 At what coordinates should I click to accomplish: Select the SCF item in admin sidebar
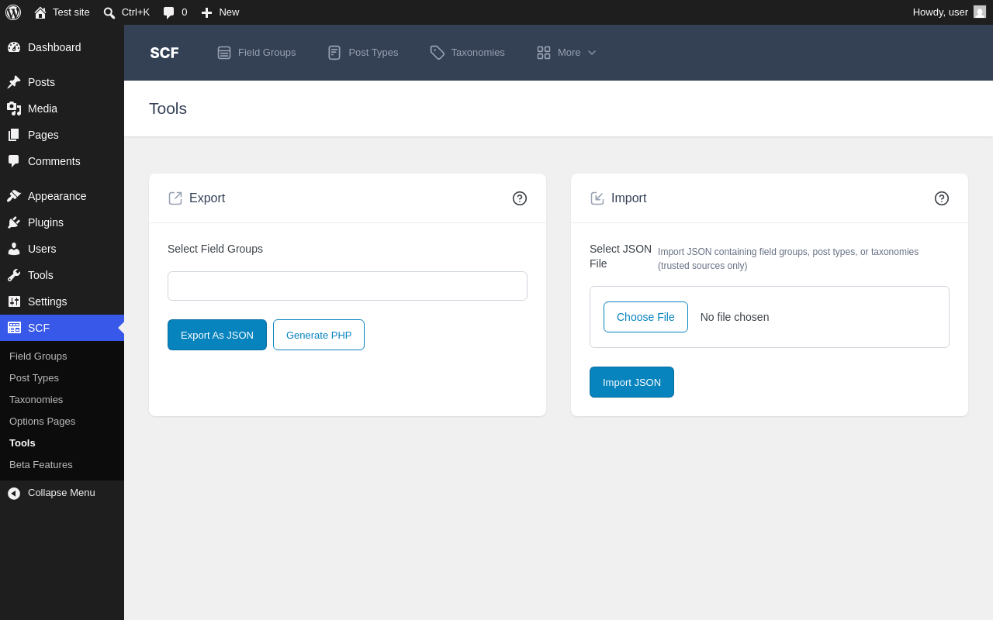(62, 328)
